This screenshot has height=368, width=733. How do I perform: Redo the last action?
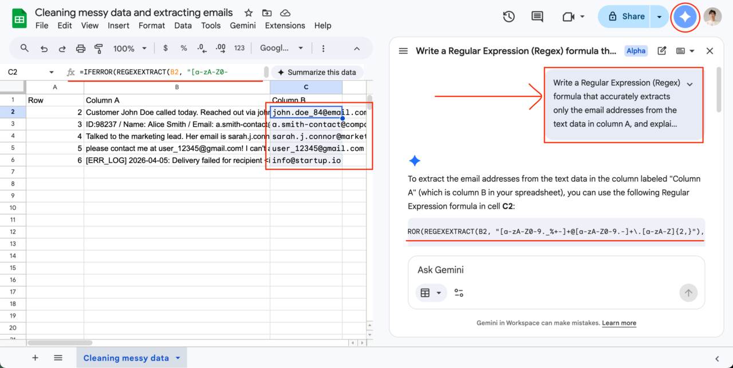(x=62, y=49)
